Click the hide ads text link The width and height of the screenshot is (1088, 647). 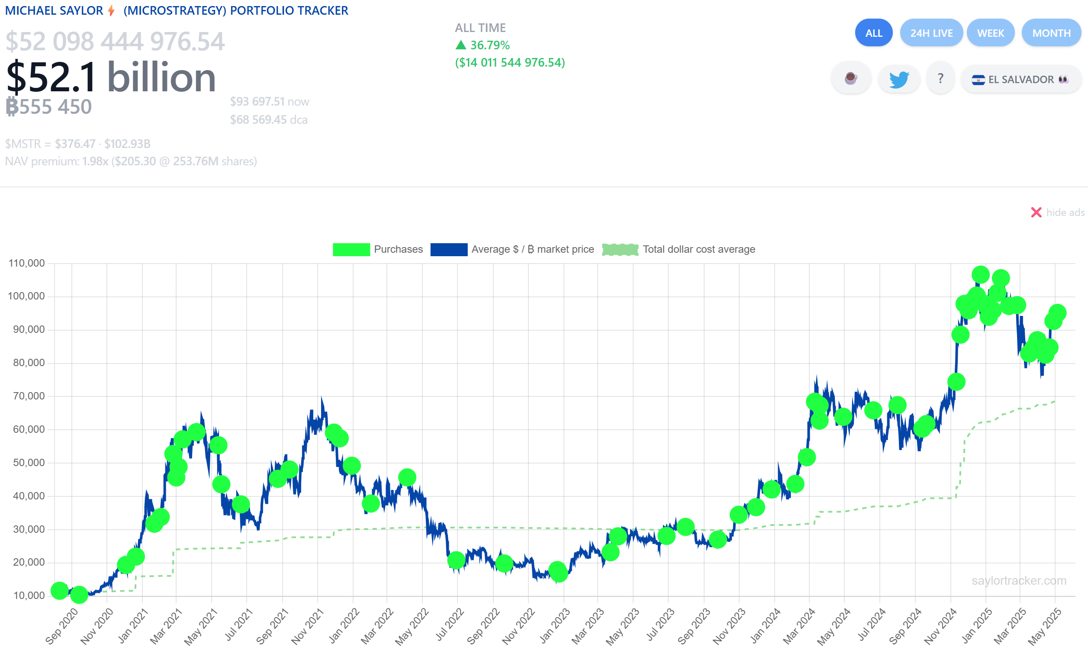(1065, 212)
